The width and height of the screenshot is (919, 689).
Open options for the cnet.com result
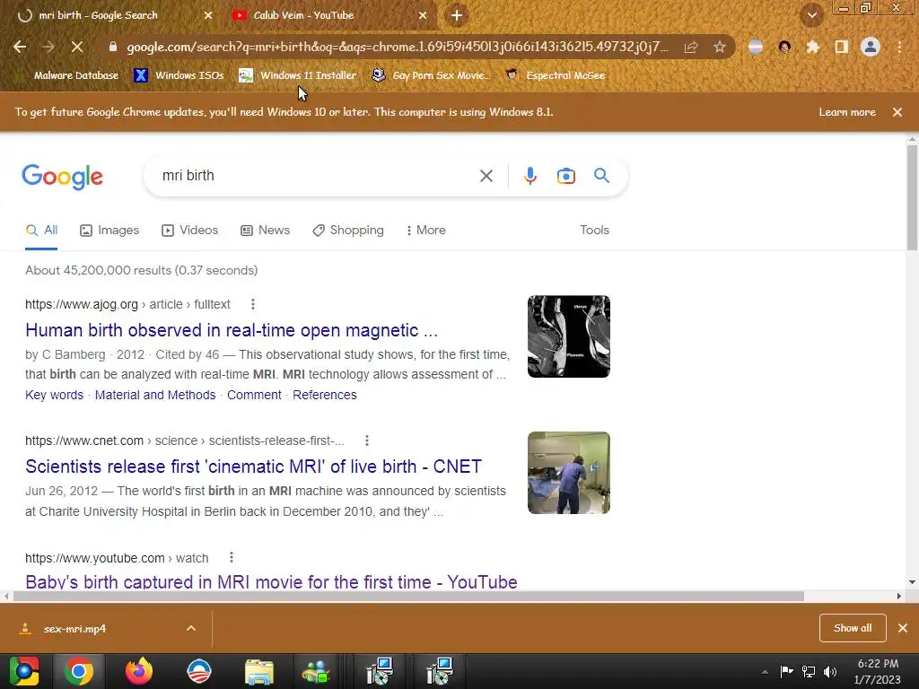coord(367,440)
